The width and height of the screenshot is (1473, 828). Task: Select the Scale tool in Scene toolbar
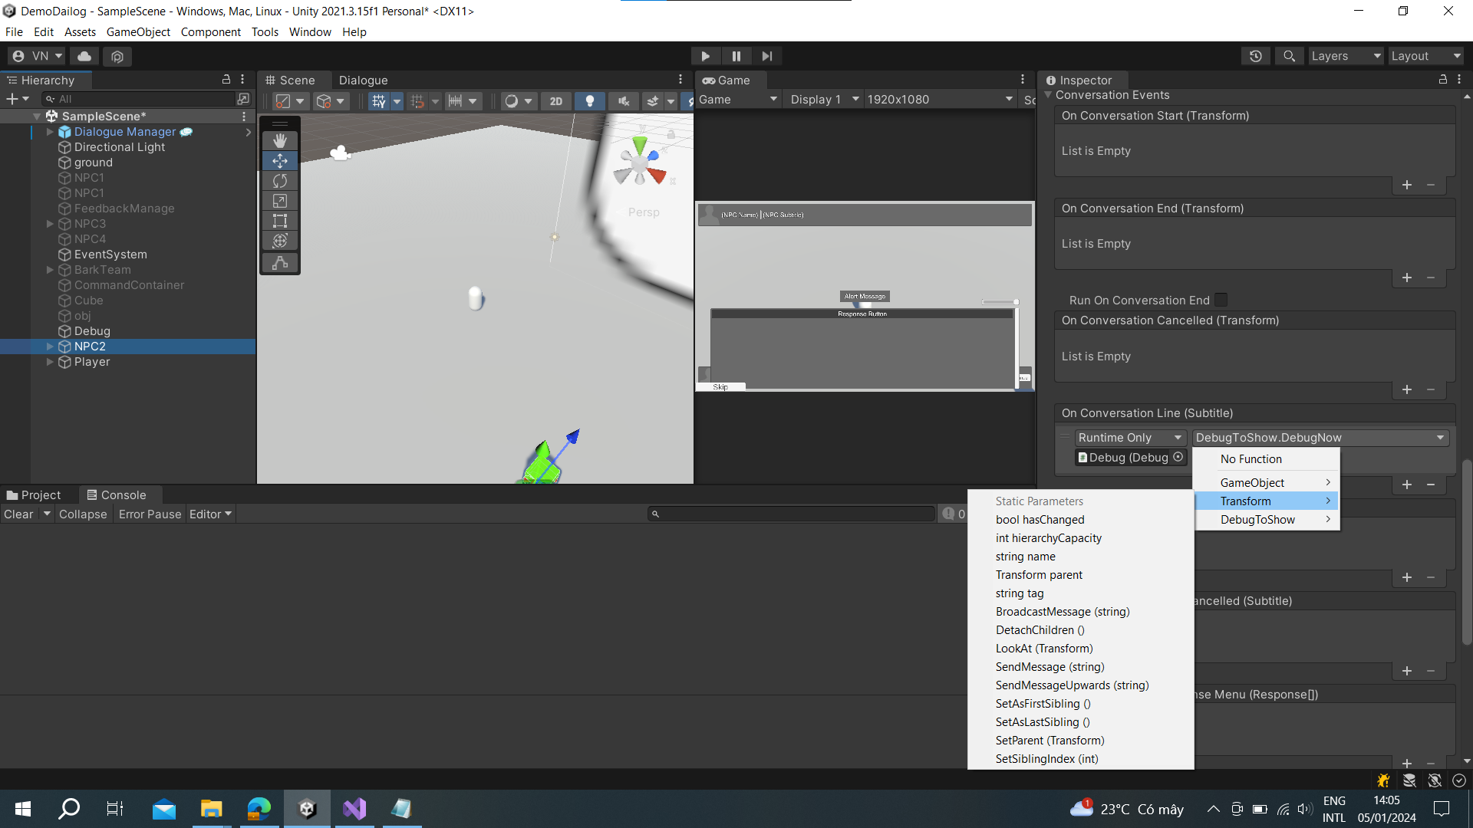[280, 201]
